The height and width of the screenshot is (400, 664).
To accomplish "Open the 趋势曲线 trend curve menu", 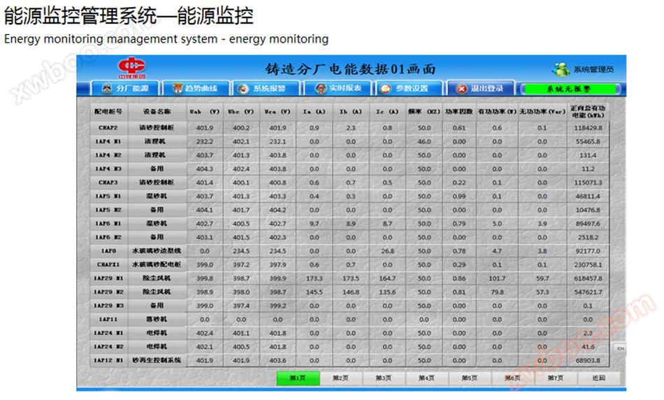I will (196, 89).
